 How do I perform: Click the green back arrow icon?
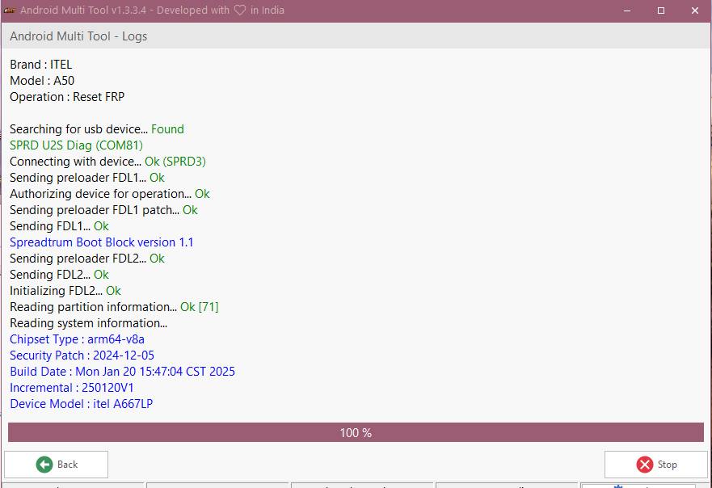(x=44, y=465)
